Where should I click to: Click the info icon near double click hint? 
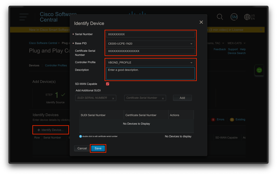coord(80,136)
